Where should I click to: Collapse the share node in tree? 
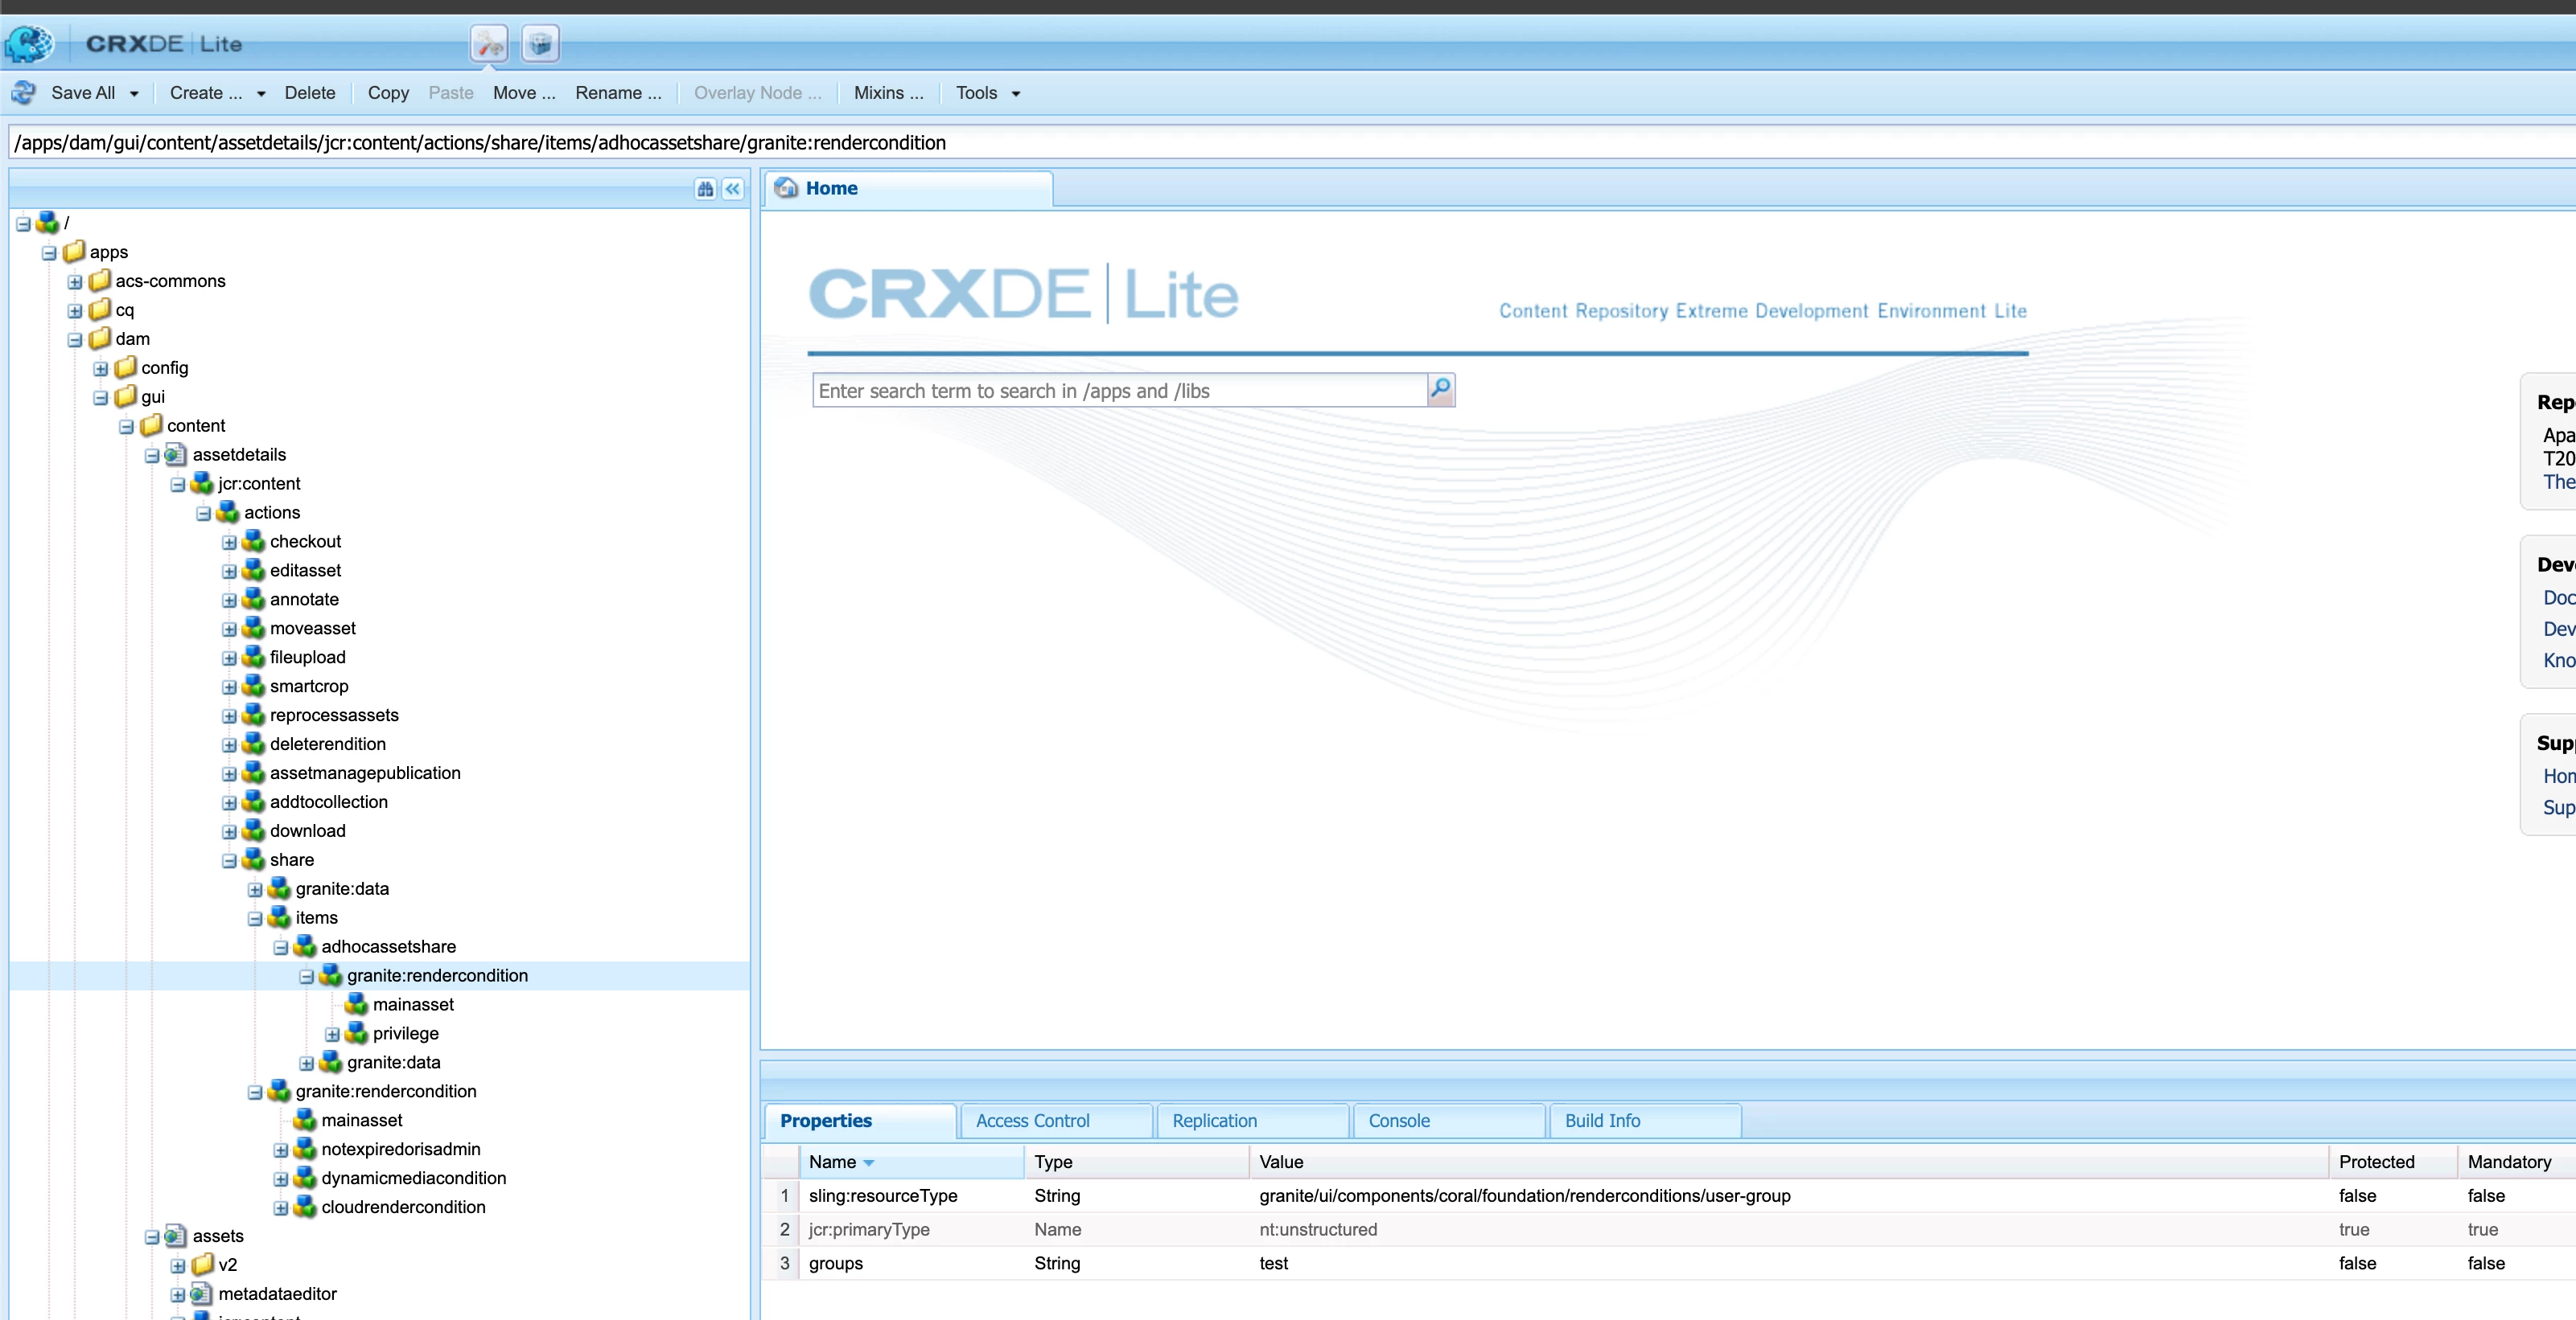click(x=229, y=860)
